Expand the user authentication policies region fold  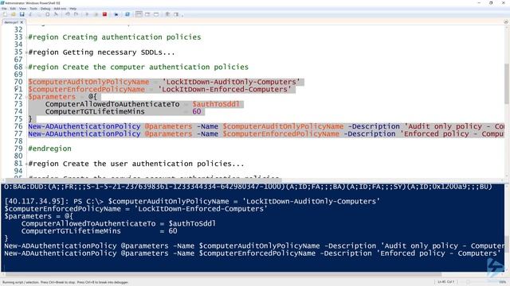point(26,164)
